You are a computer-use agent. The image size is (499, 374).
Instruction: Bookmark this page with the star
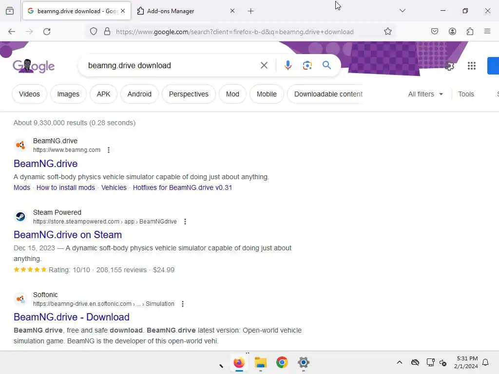(x=387, y=32)
